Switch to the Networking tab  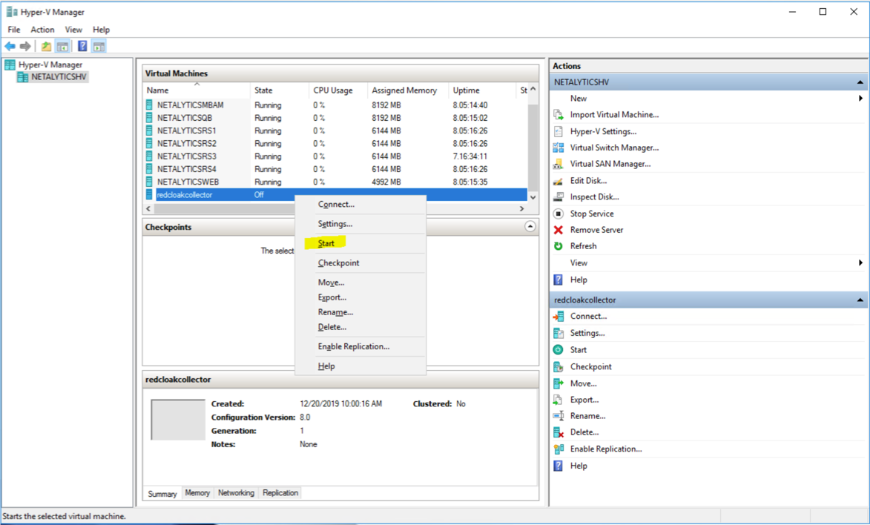236,493
